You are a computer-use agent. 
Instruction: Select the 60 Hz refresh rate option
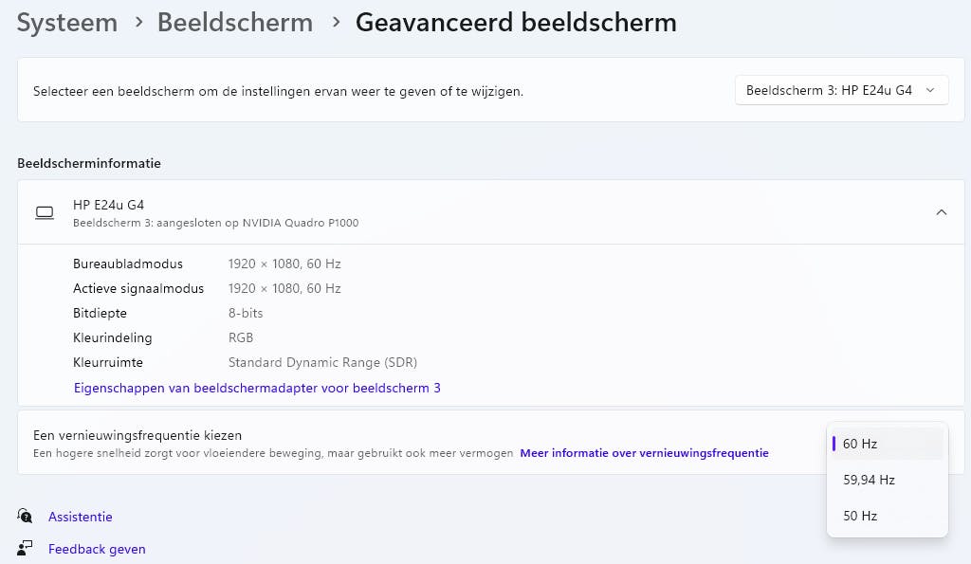[x=887, y=444]
